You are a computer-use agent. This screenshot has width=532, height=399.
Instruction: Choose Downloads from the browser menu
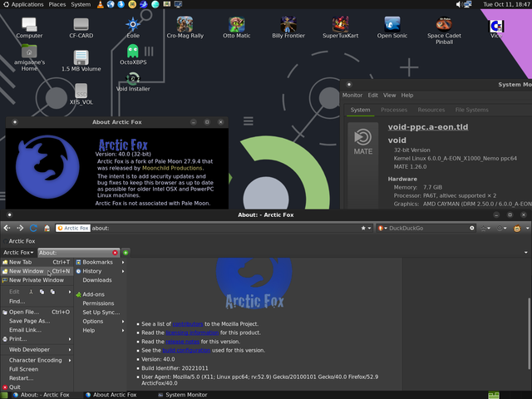(x=101, y=280)
